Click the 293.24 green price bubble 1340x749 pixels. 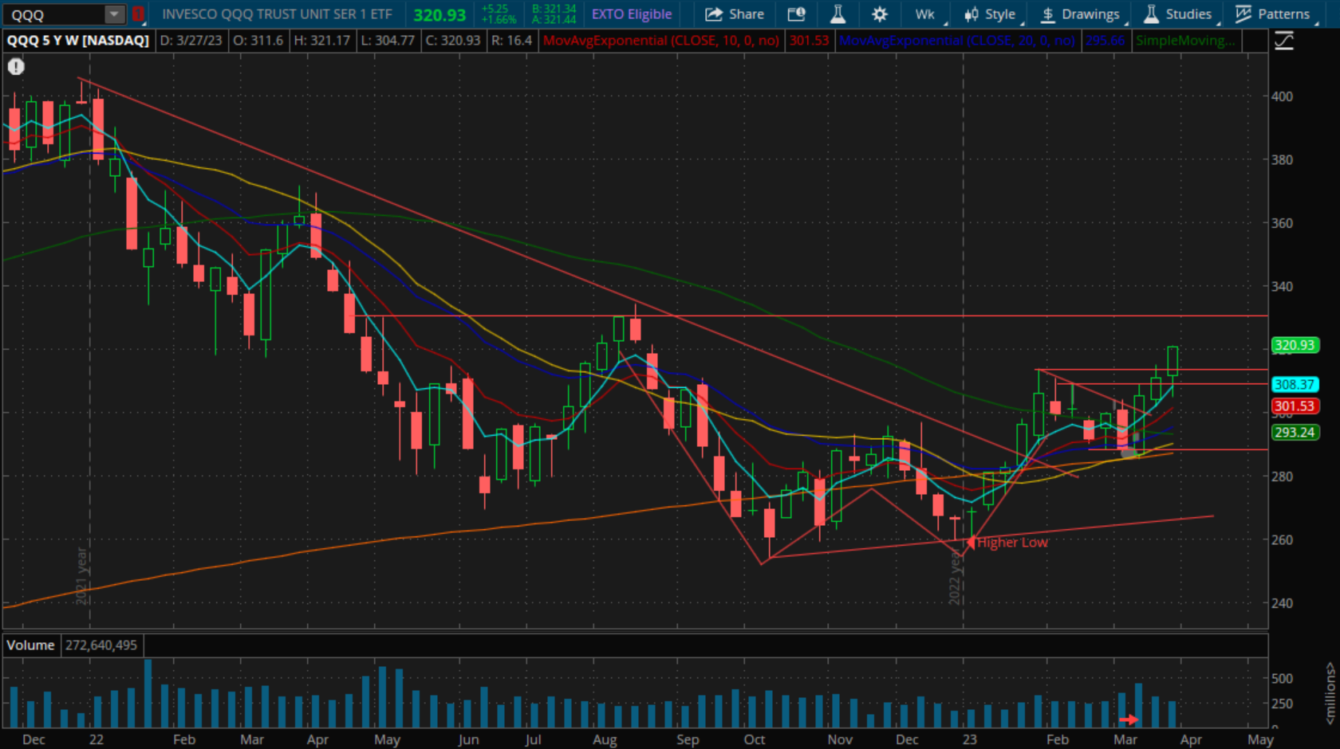(x=1295, y=432)
